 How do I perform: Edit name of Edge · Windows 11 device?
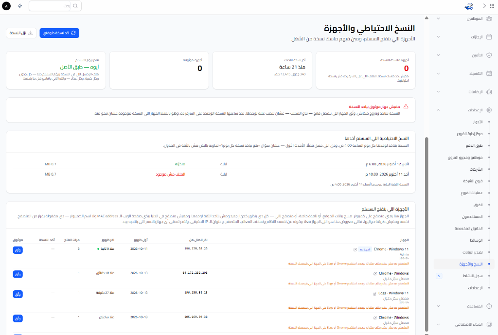pos(374,294)
